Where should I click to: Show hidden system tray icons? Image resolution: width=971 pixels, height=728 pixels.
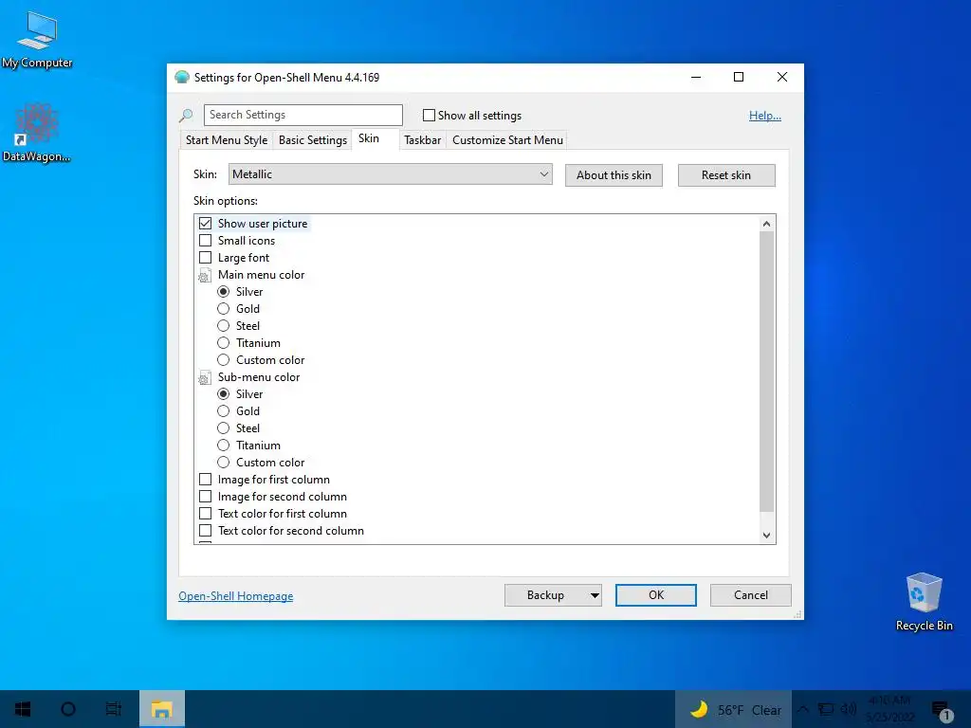point(803,709)
